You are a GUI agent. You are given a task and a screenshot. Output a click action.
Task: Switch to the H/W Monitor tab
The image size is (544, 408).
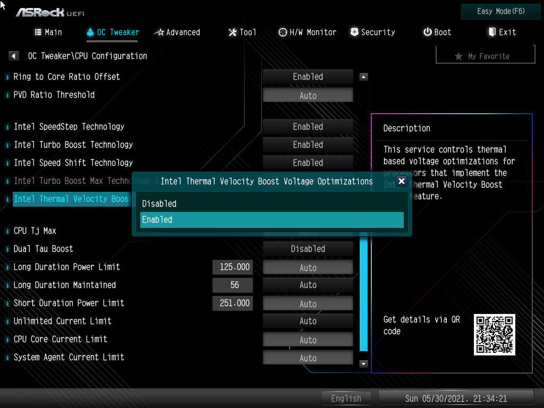(x=308, y=32)
